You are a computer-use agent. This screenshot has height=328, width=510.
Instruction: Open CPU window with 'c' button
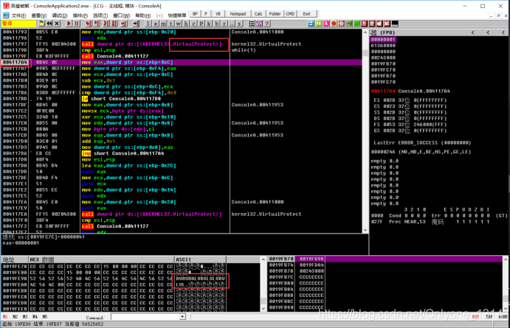tap(193, 24)
